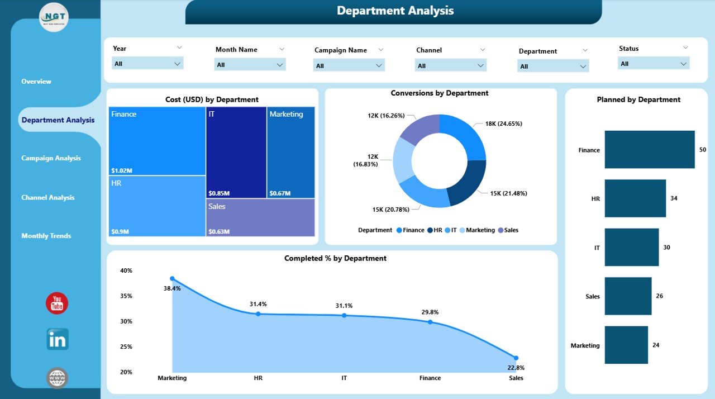Image resolution: width=715 pixels, height=399 pixels.
Task: Click the NGT logo at top left
Action: [x=54, y=17]
